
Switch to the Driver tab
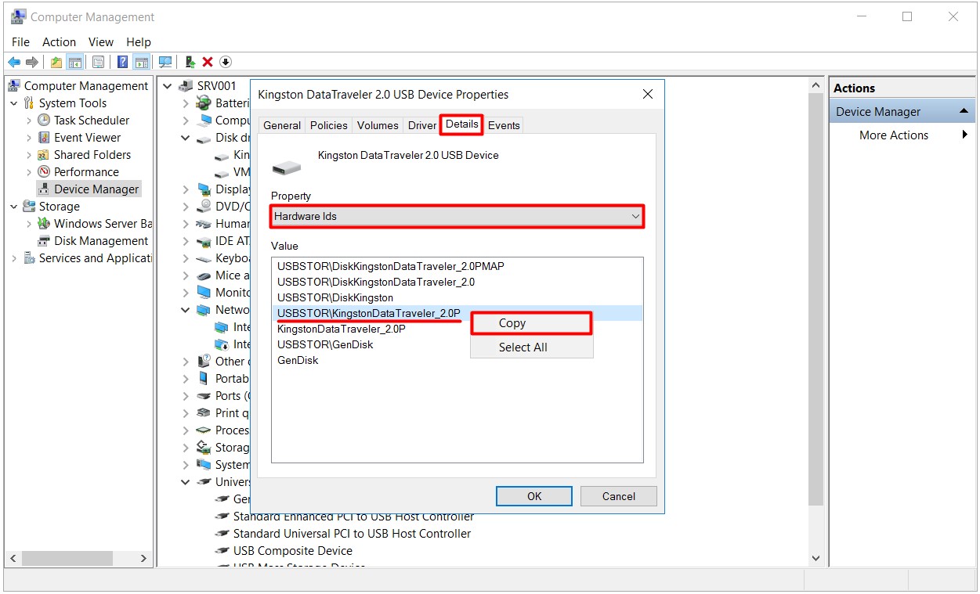tap(422, 125)
